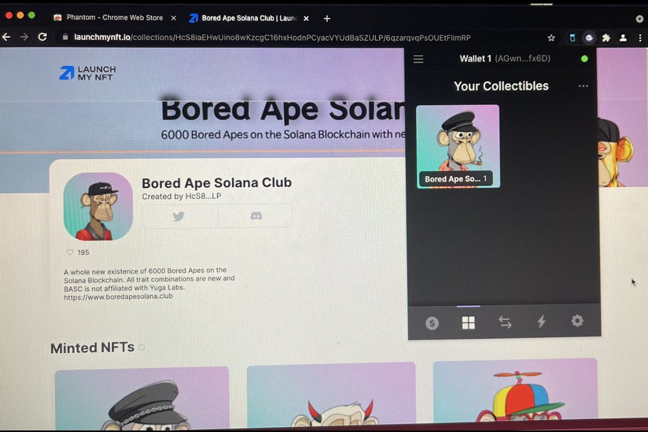Toggle bookmark with the star icon
Image resolution: width=648 pixels, height=432 pixels.
pyautogui.click(x=551, y=38)
